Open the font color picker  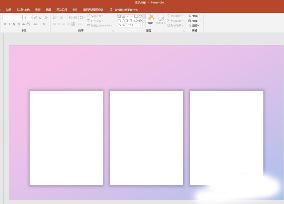(45, 24)
